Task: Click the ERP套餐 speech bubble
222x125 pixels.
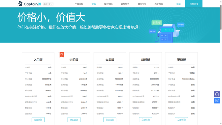Action: pyautogui.click(x=181, y=25)
